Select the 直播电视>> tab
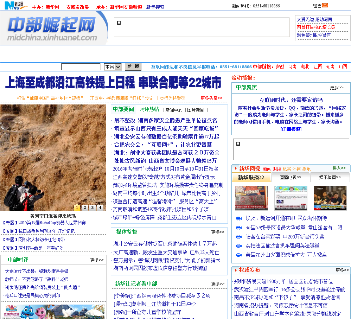Viewport: 351px width, 319px height. (x=291, y=177)
